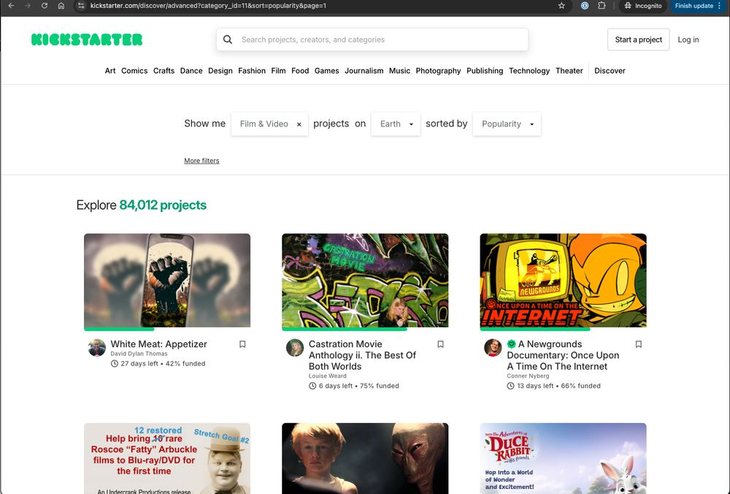Click A Newgrounds Documentary title link
The height and width of the screenshot is (494, 730).
point(563,355)
